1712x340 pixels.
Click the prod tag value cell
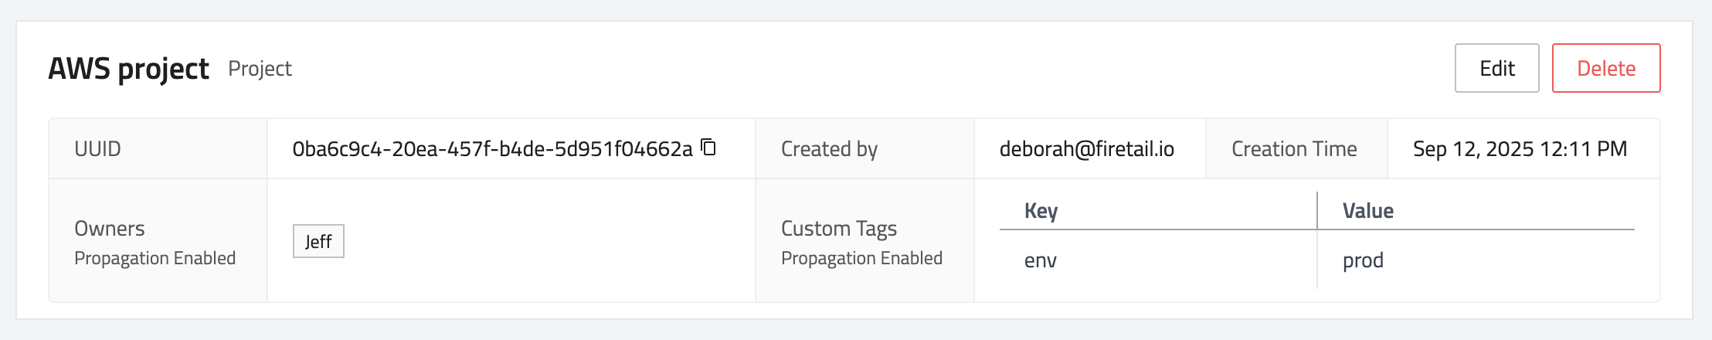[1363, 260]
